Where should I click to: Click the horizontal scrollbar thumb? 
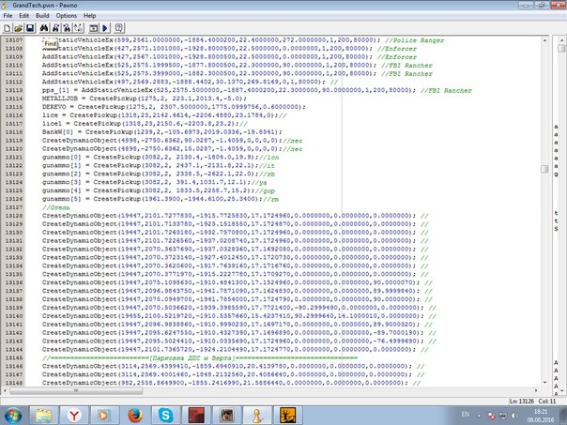[x=76, y=390]
